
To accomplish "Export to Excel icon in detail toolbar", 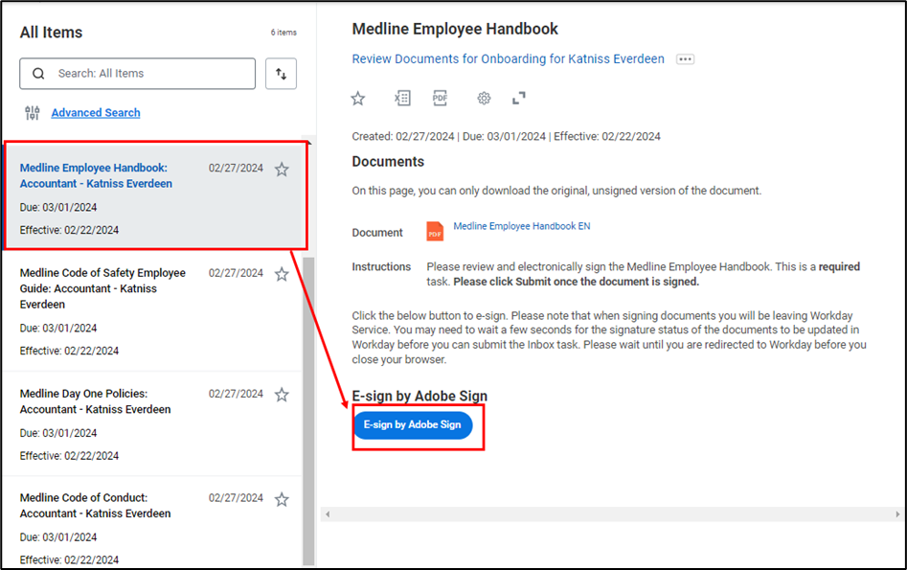I will point(402,98).
